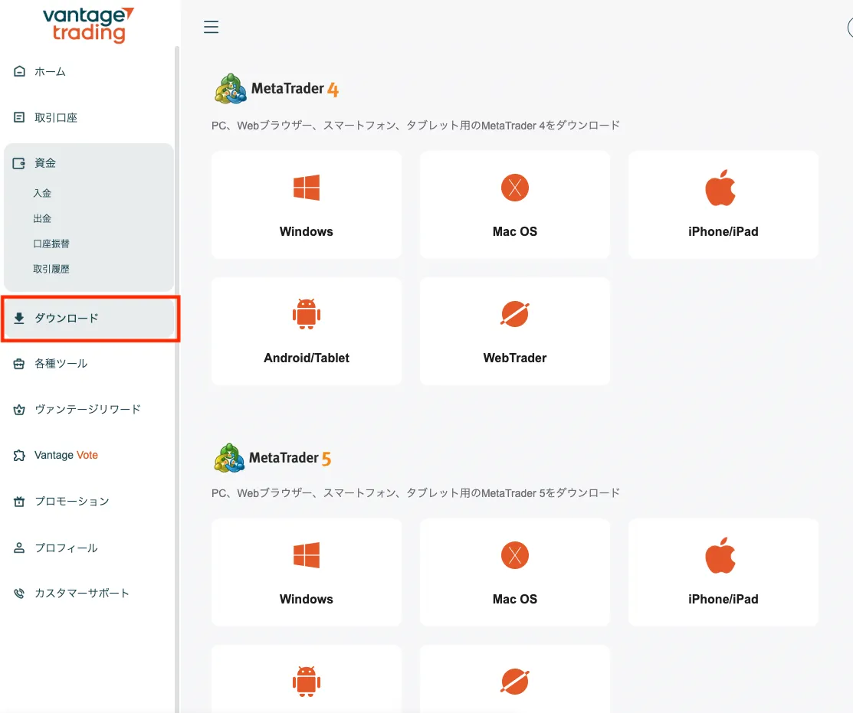The image size is (853, 713).
Task: Select 入金 submenu link
Action: (x=42, y=193)
